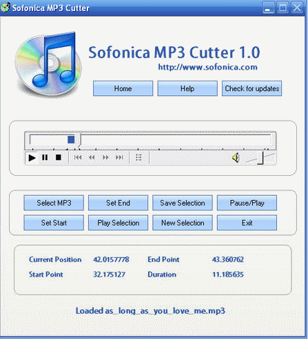Screen dimensions: 308x340
Task: Mute audio with the speaker icon
Action: [x=236, y=158]
